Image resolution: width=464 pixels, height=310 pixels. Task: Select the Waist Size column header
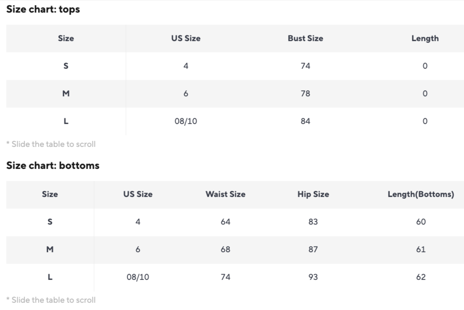tap(225, 194)
